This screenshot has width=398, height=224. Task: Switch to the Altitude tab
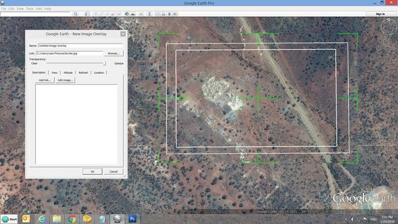[68, 73]
